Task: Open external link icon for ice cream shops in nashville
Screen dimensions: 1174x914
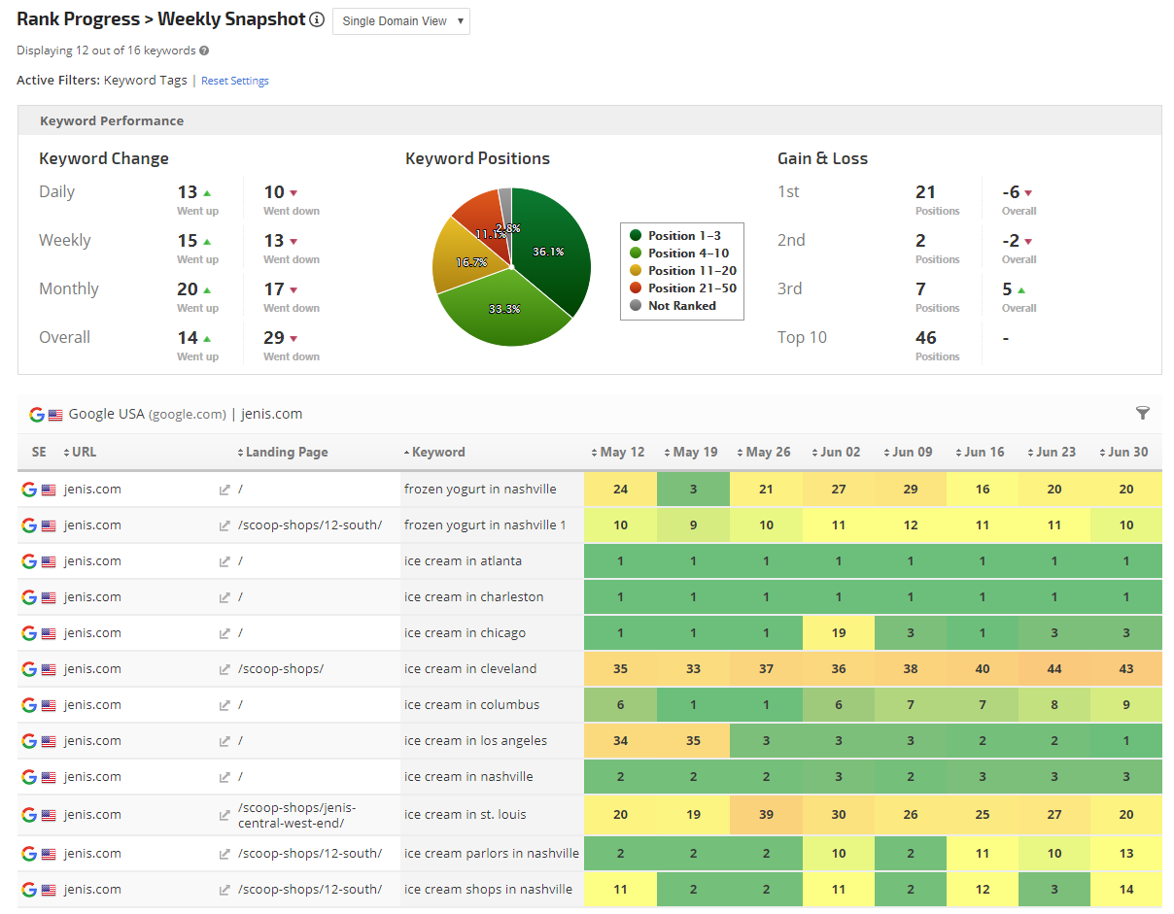Action: tap(224, 890)
